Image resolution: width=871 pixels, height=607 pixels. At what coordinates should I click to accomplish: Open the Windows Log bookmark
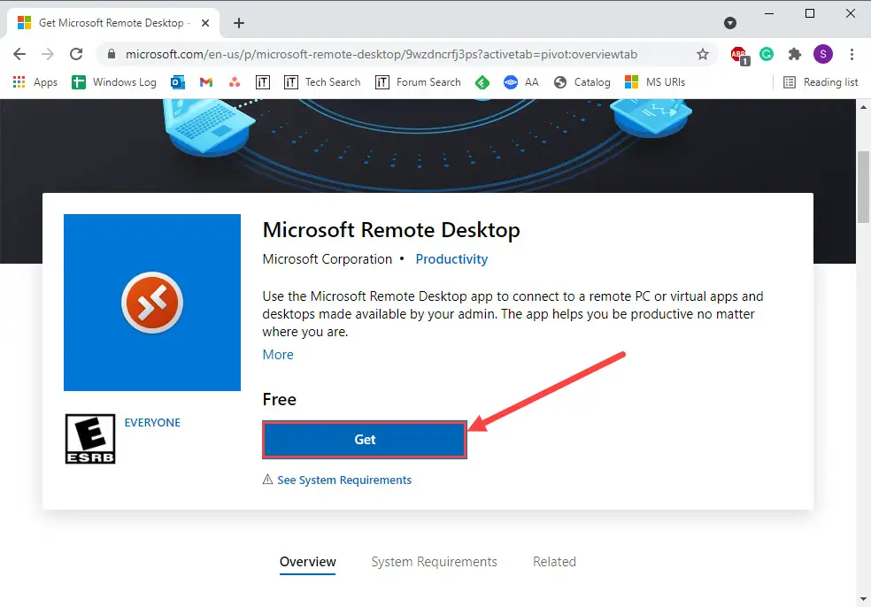point(114,82)
